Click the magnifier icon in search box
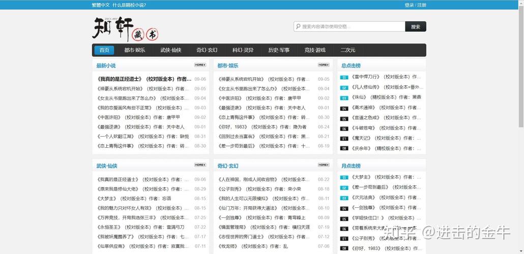This screenshot has height=254, width=524. (298, 26)
